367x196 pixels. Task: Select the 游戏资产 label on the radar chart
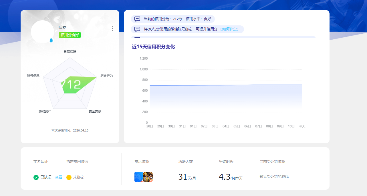pyautogui.click(x=45, y=111)
